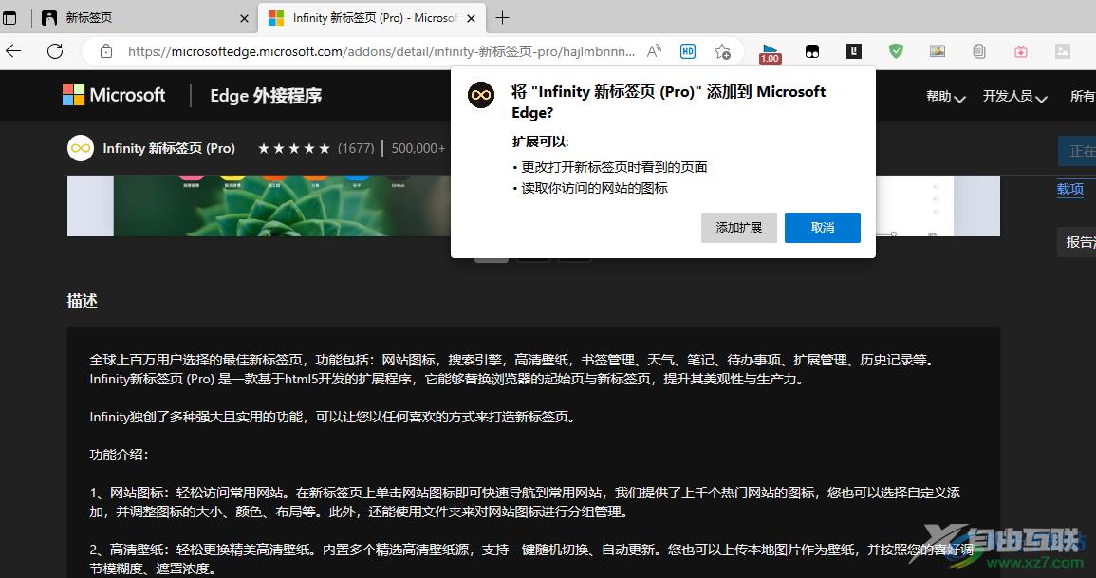Click the black square L extension icon
This screenshot has height=578, width=1096.
tap(854, 50)
